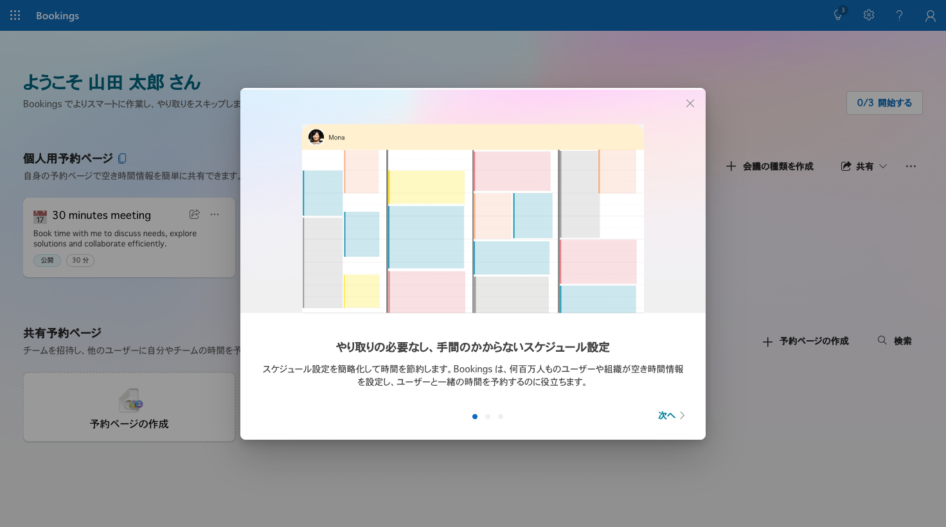Click 会議の種類を作成 button
Viewport: 946px width, 527px height.
pyautogui.click(x=770, y=166)
